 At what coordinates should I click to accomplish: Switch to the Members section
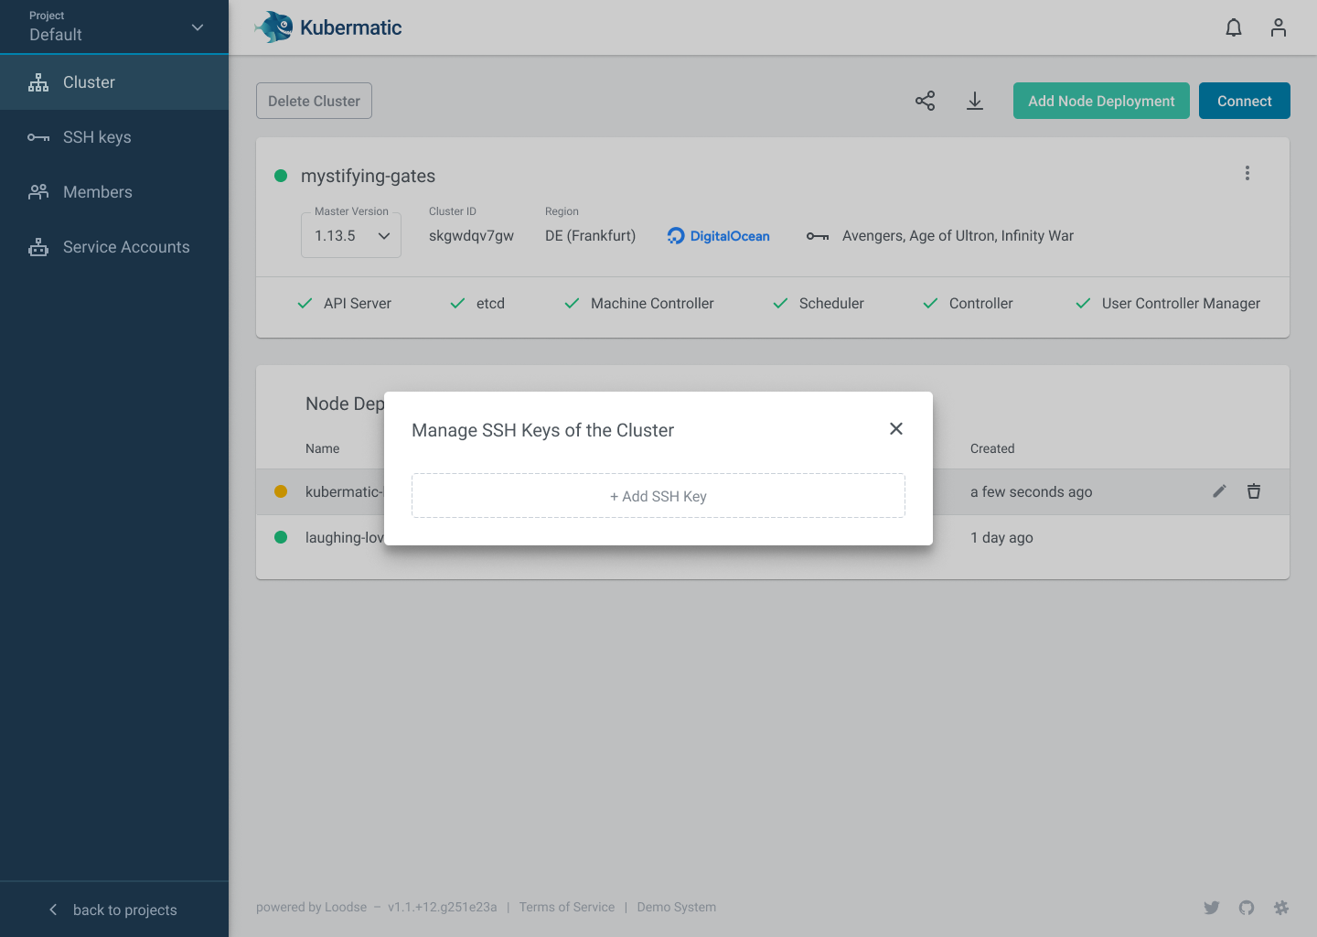click(98, 192)
